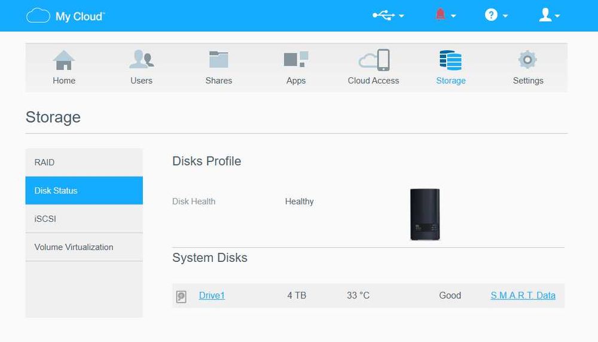Open the help question mark icon
The height and width of the screenshot is (342, 598).
[x=491, y=15]
